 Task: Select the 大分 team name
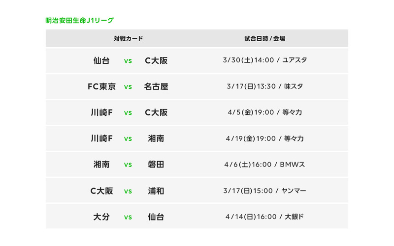[101, 217]
